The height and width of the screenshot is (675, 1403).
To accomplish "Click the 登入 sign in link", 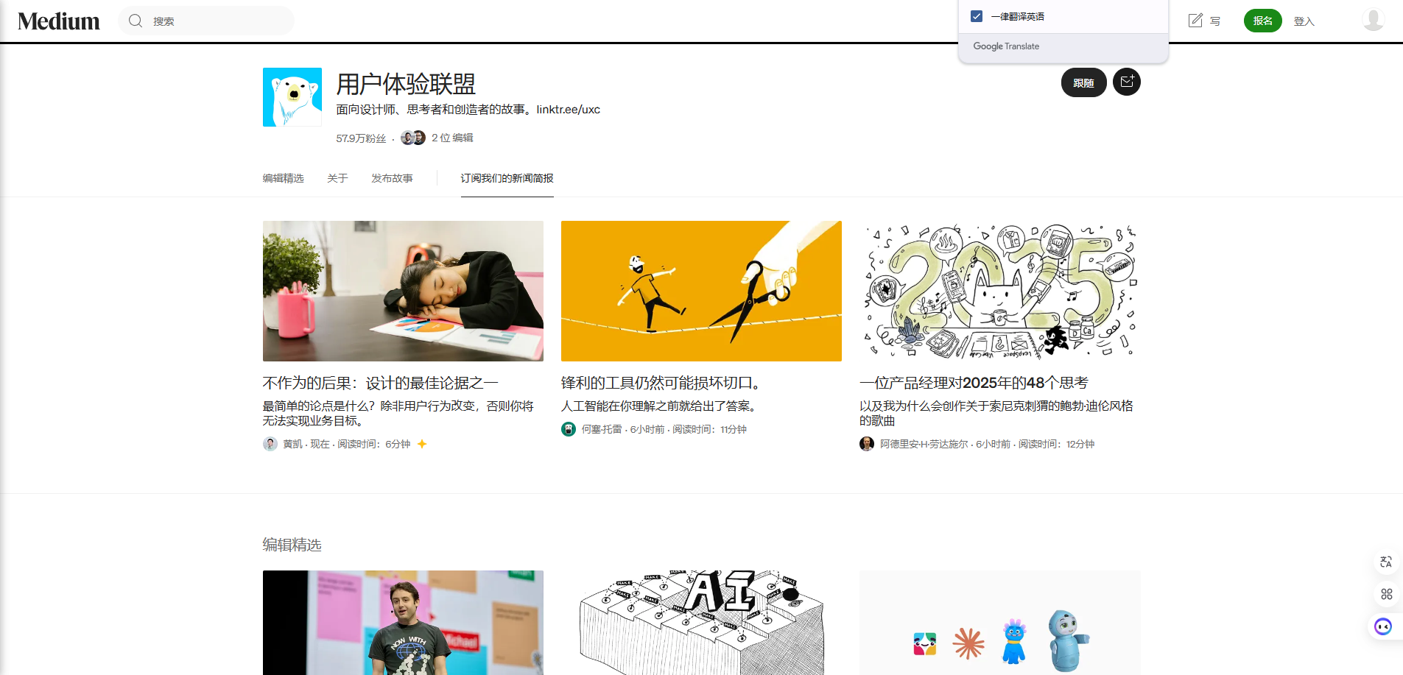I will coord(1304,21).
